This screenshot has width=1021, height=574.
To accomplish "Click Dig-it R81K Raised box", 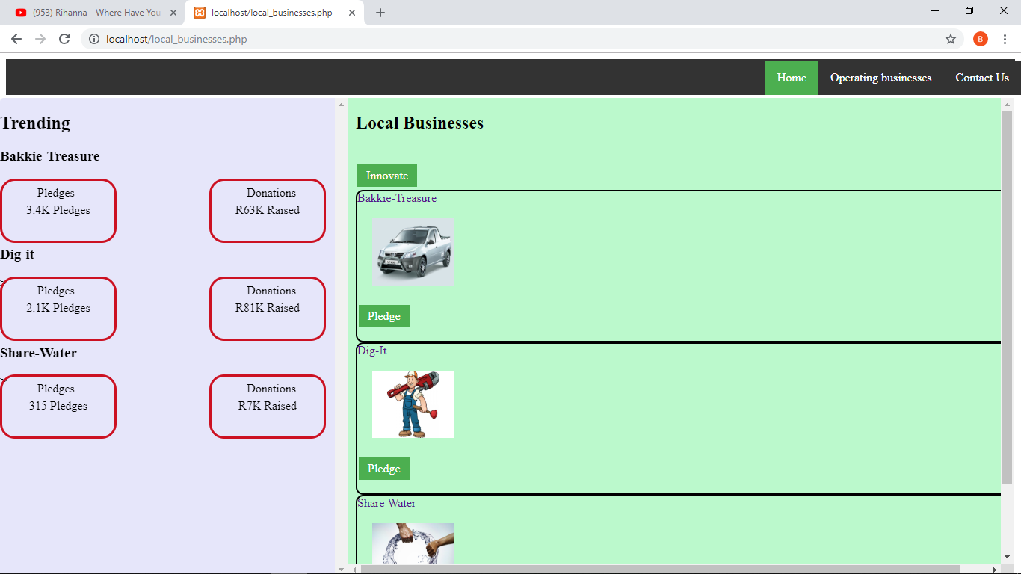I will [x=268, y=309].
